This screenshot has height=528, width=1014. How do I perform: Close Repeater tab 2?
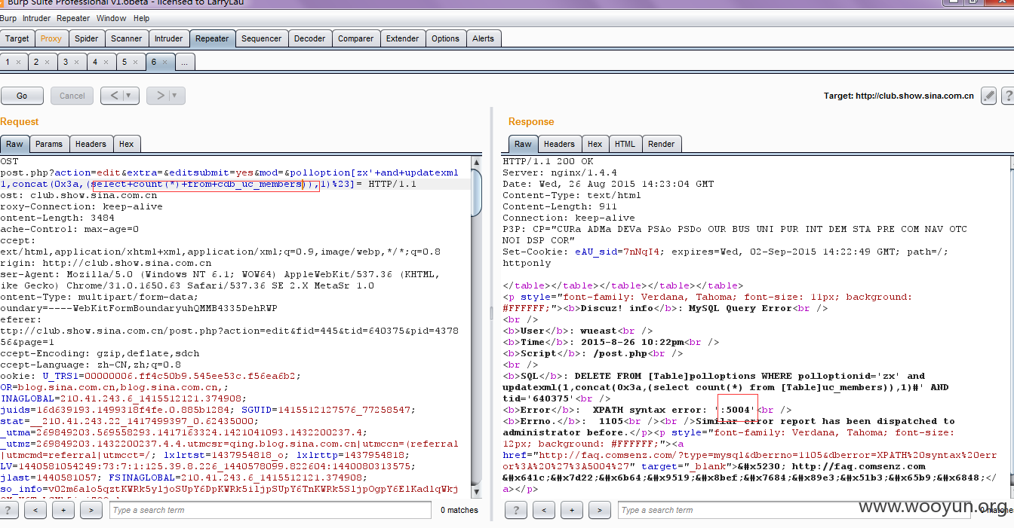pyautogui.click(x=47, y=62)
